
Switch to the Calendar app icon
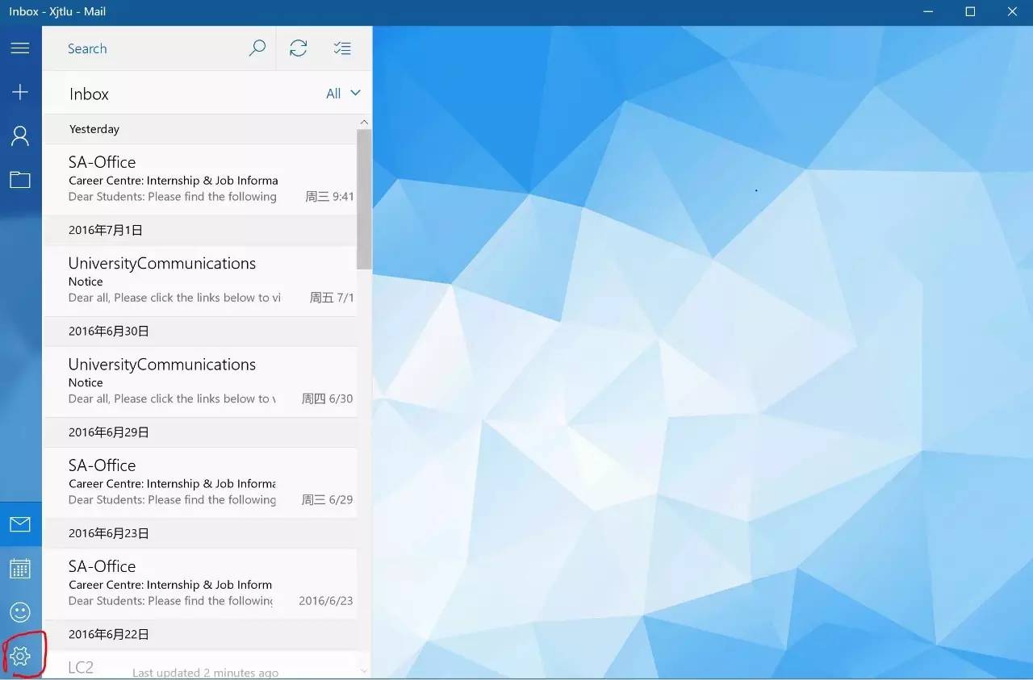pyautogui.click(x=20, y=569)
